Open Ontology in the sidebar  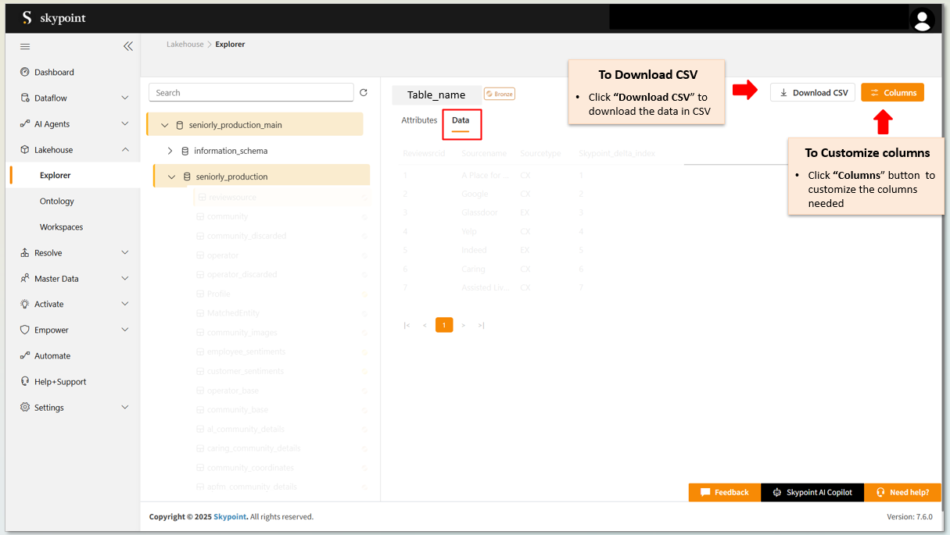[57, 202]
